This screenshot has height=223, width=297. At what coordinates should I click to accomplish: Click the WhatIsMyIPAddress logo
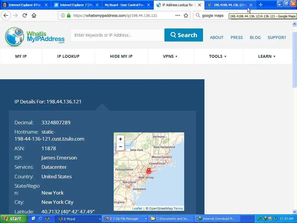click(x=35, y=37)
